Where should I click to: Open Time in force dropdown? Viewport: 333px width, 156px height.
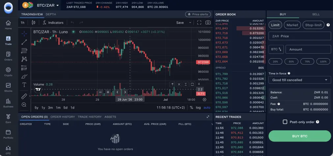pos(300,80)
